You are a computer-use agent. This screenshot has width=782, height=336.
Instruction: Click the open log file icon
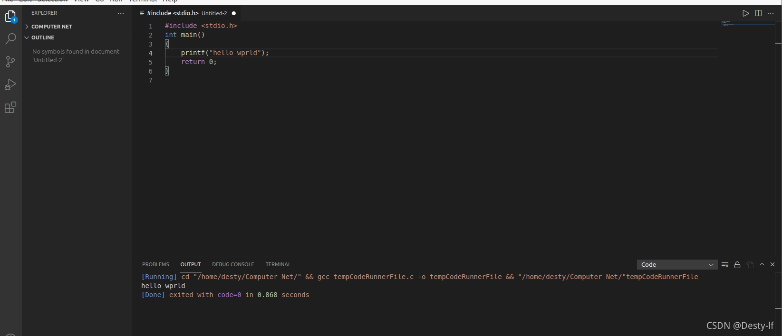pos(750,265)
